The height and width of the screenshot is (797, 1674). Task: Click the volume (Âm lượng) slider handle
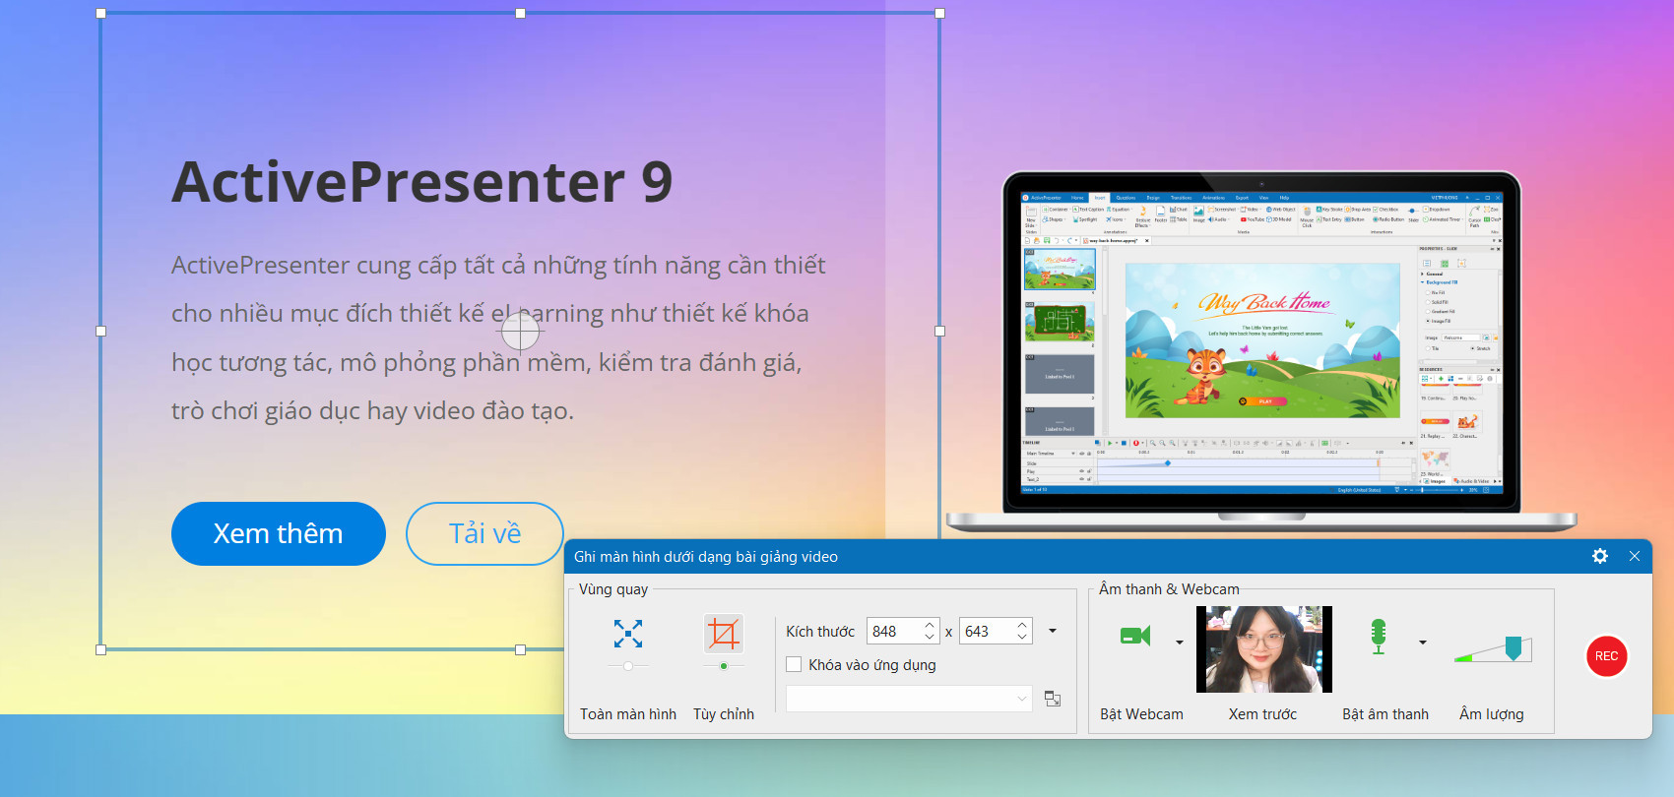[1513, 648]
